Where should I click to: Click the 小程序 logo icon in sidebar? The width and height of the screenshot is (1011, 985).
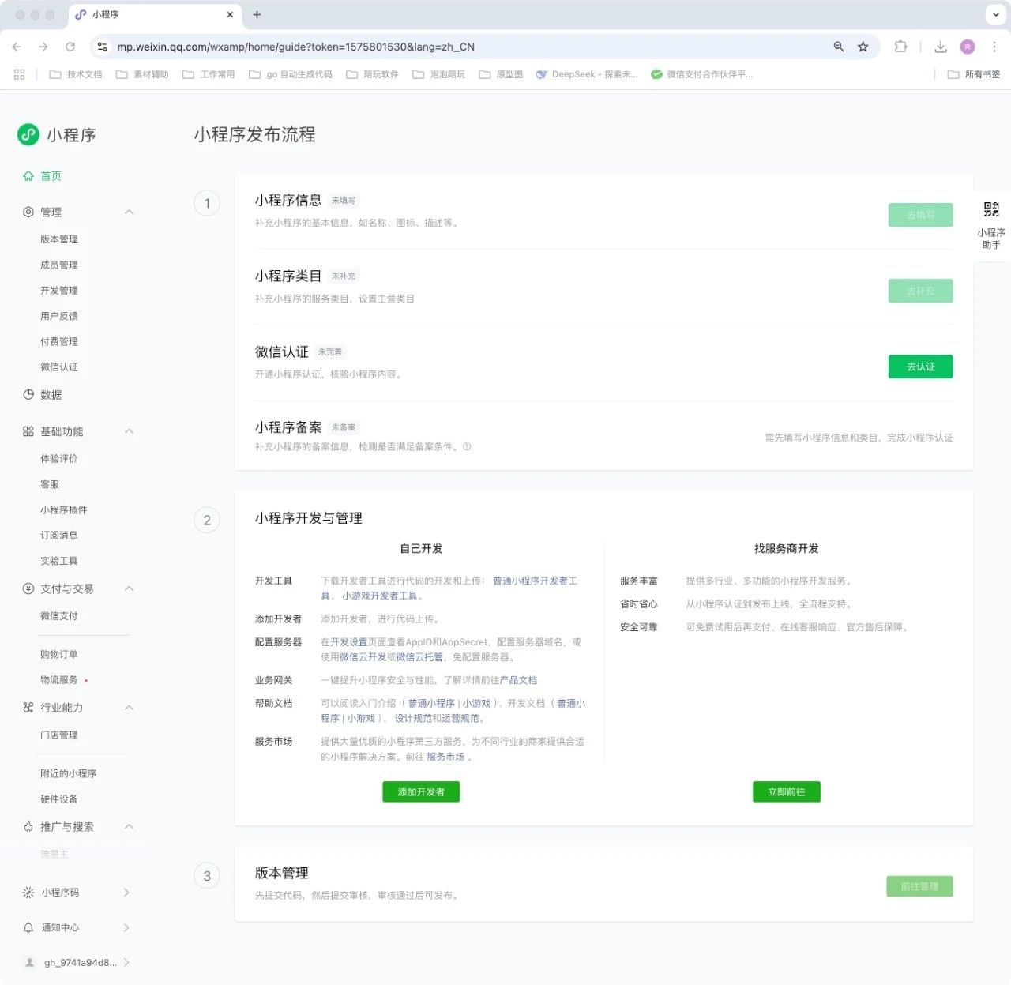pos(28,134)
